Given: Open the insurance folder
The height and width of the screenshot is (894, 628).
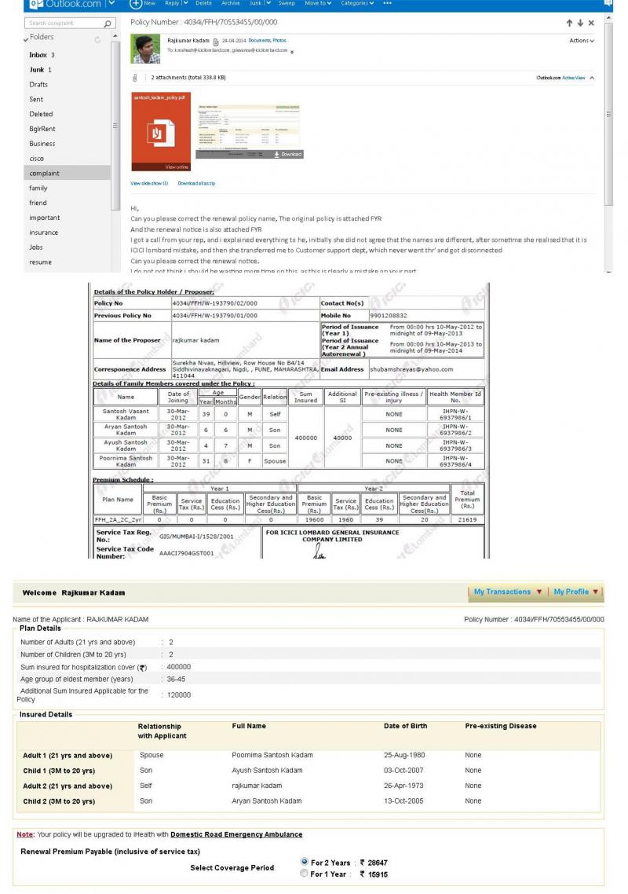Looking at the screenshot, I should tap(43, 233).
